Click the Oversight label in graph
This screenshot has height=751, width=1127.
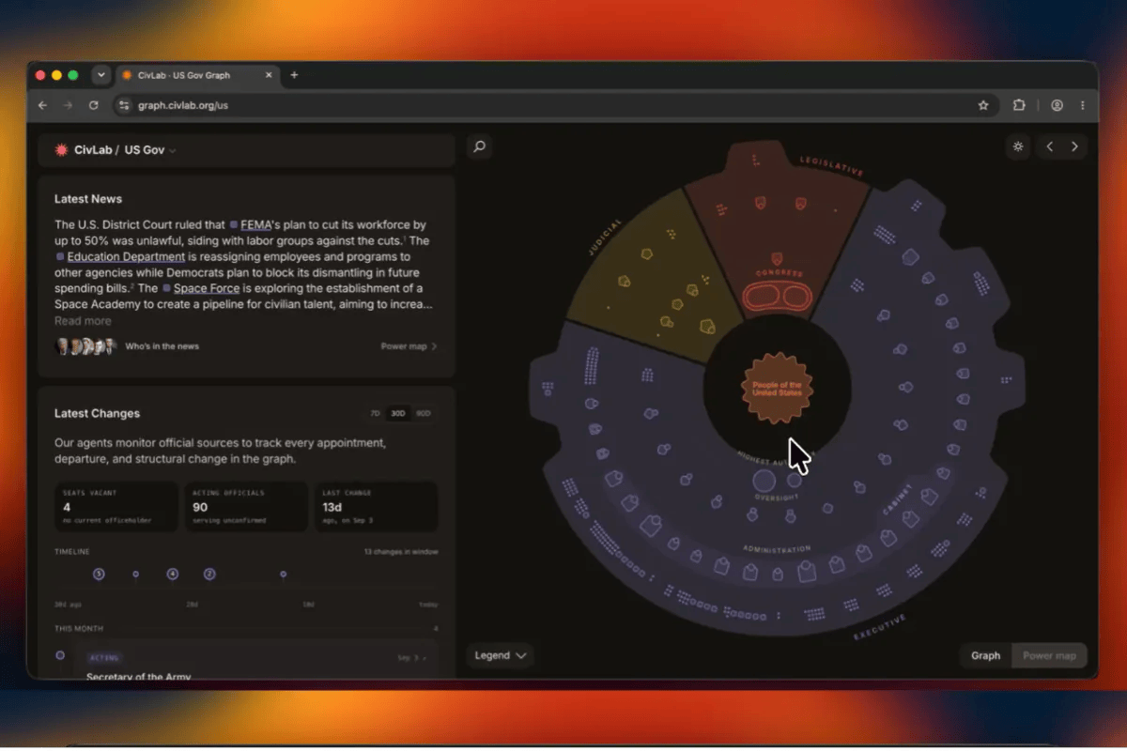777,498
